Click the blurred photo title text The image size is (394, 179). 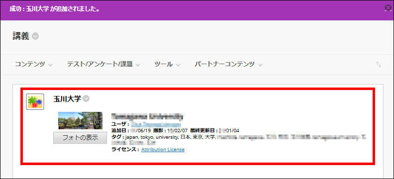(147, 117)
